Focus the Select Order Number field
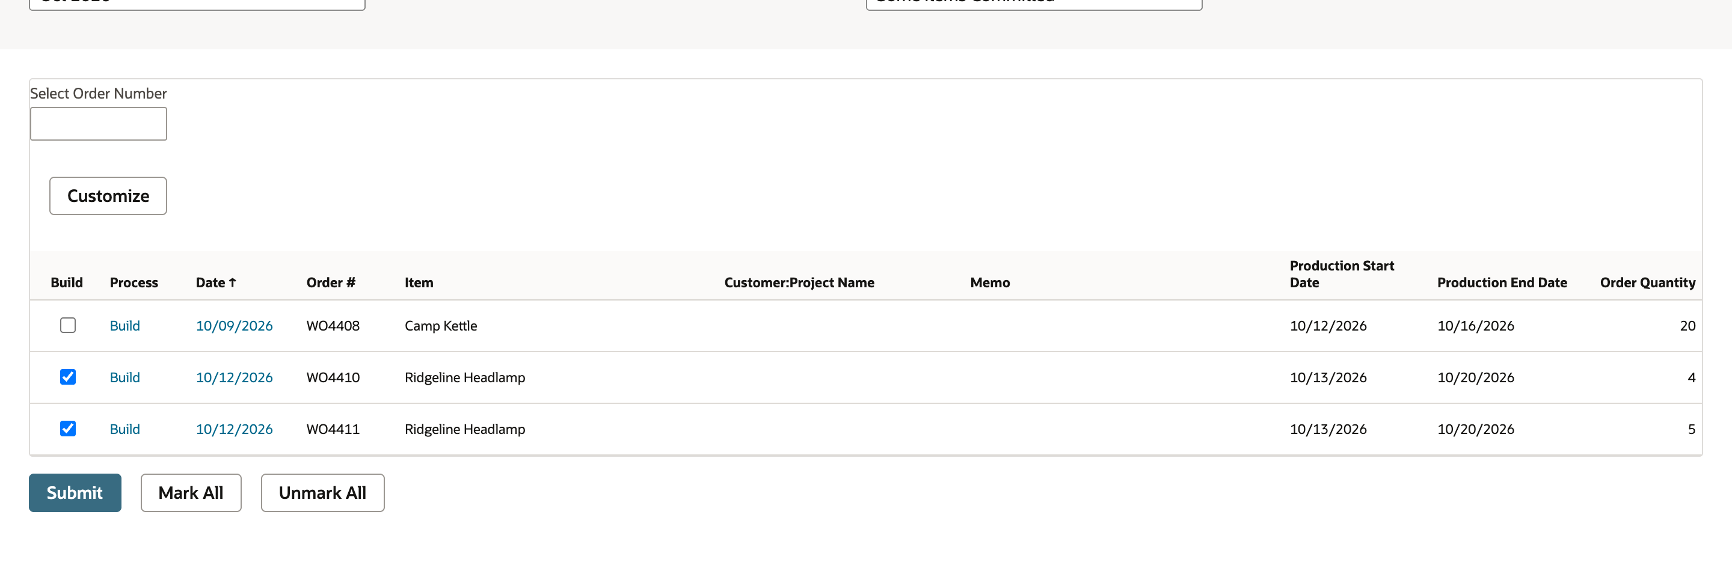The height and width of the screenshot is (583, 1732). tap(98, 124)
